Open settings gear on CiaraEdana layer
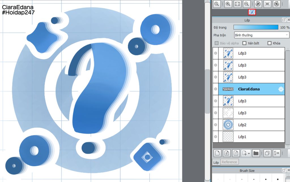This screenshot has height=182, width=290. click(x=281, y=89)
